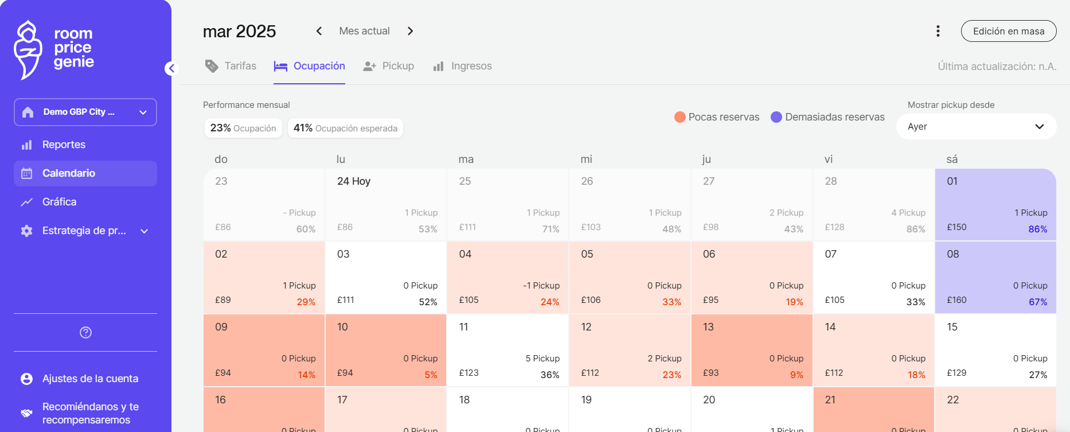
Task: Click the Performance mensual label
Action: pos(247,105)
